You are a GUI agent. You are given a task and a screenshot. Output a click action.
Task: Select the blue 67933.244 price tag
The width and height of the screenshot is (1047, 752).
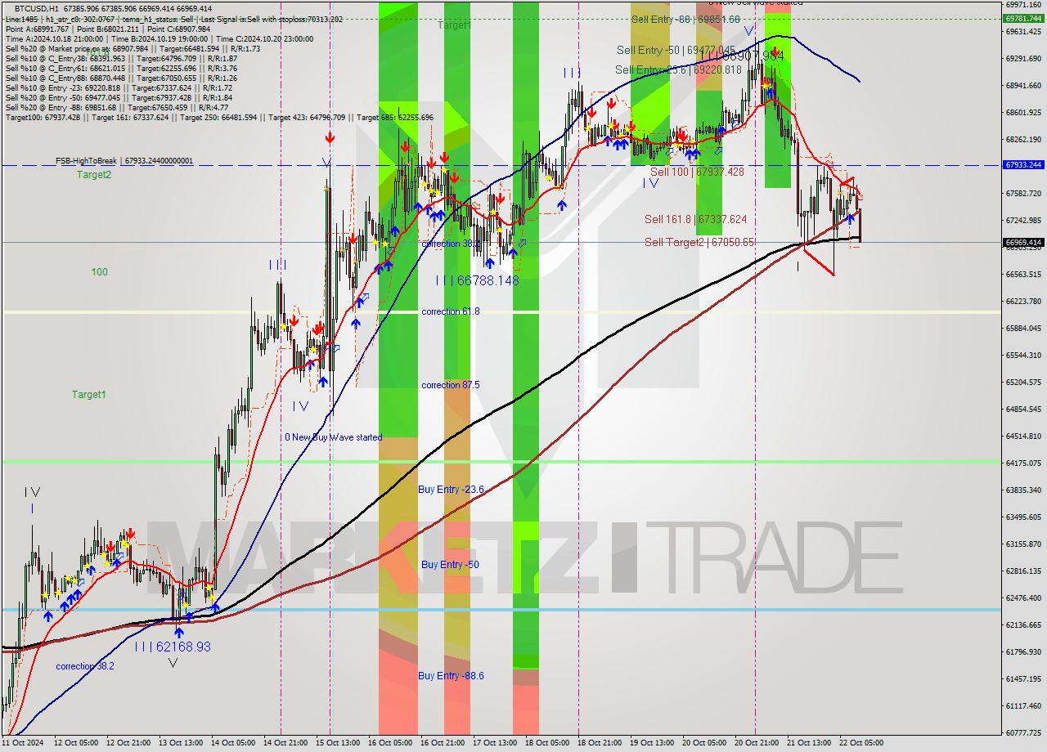(1023, 165)
